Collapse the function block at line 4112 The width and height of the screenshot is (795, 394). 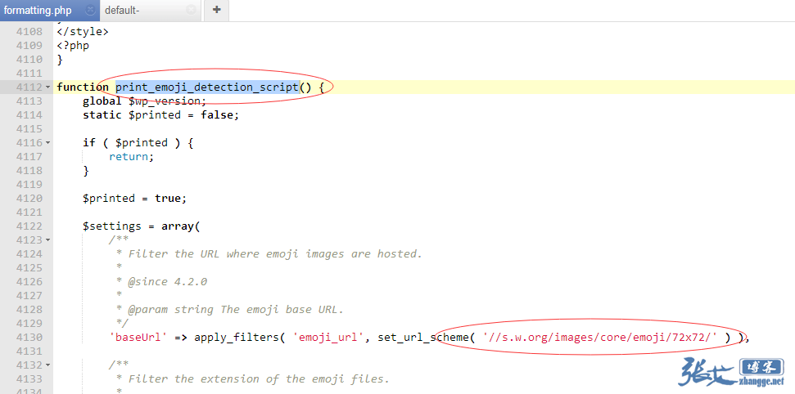[x=47, y=87]
